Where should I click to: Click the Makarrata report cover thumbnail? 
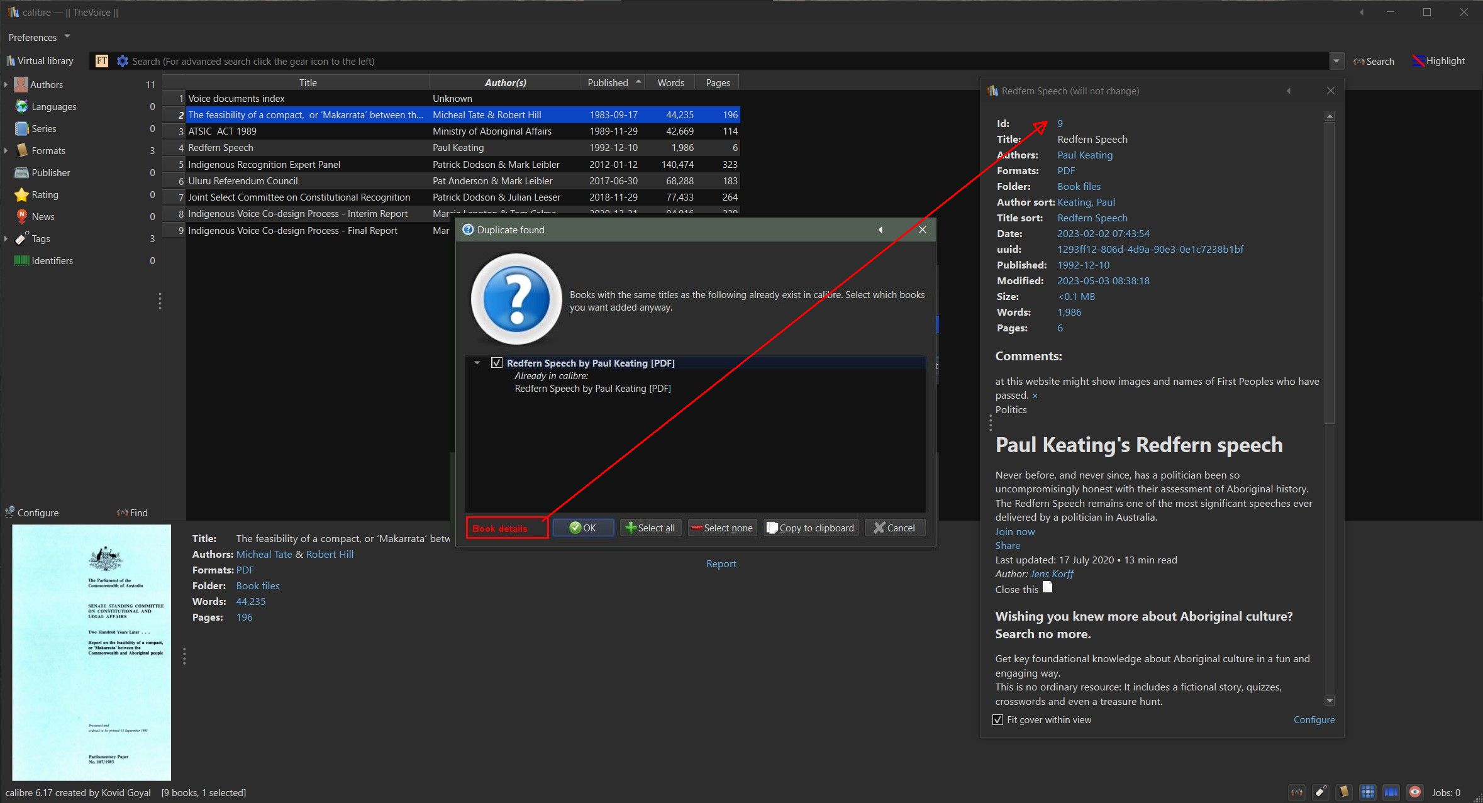pyautogui.click(x=92, y=652)
